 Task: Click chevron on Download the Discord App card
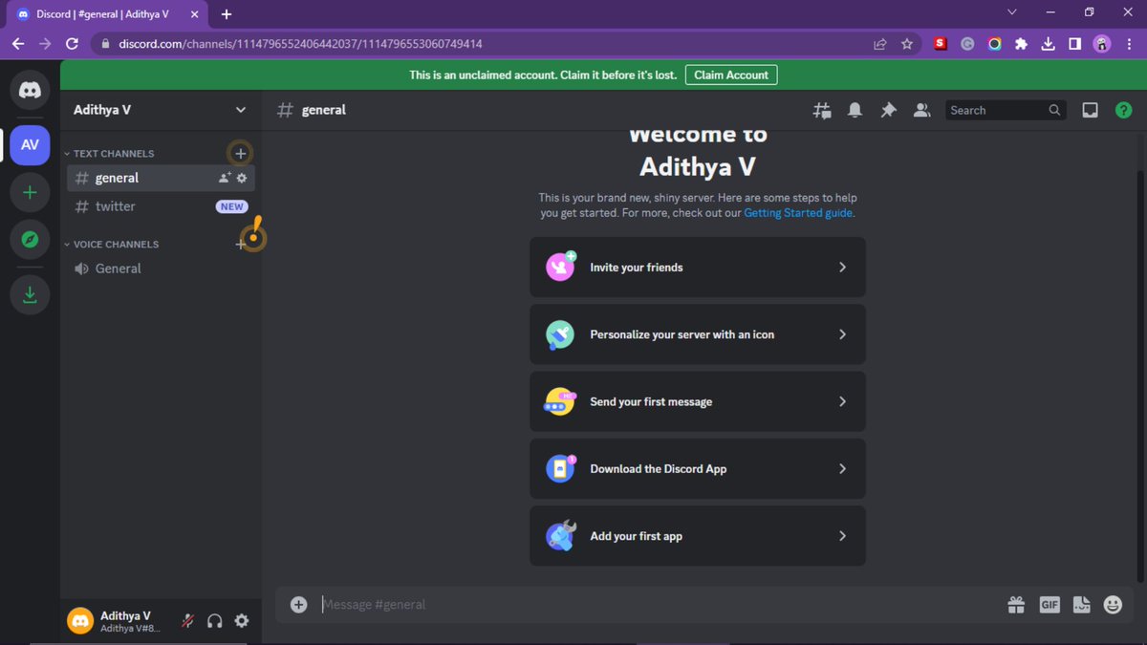[x=842, y=468]
